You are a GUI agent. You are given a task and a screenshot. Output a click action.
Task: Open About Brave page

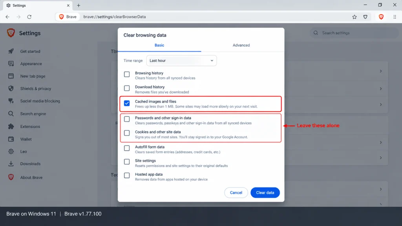pyautogui.click(x=31, y=177)
